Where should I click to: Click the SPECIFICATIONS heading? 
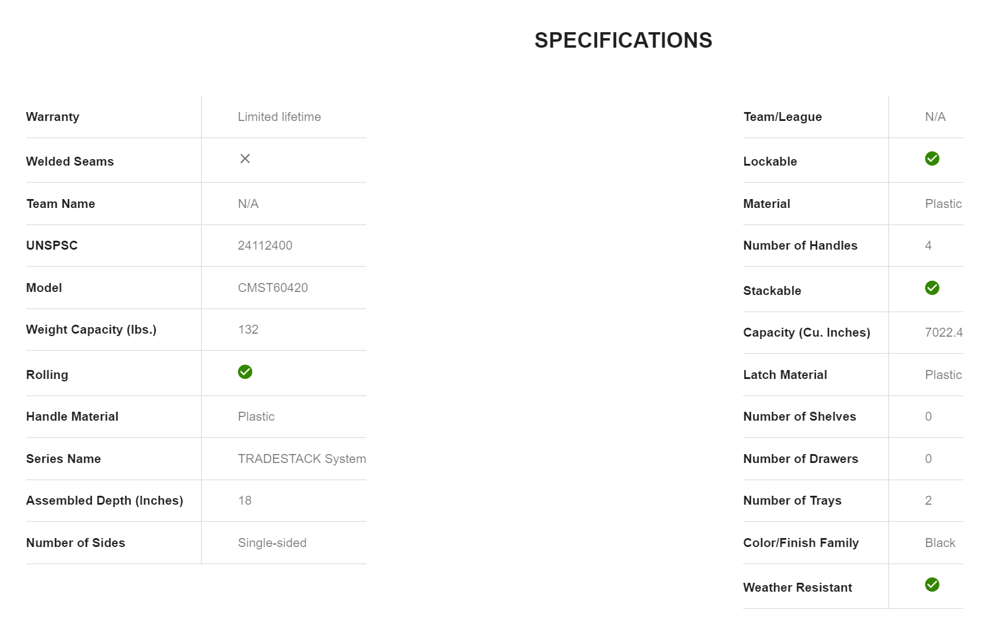[x=623, y=41]
